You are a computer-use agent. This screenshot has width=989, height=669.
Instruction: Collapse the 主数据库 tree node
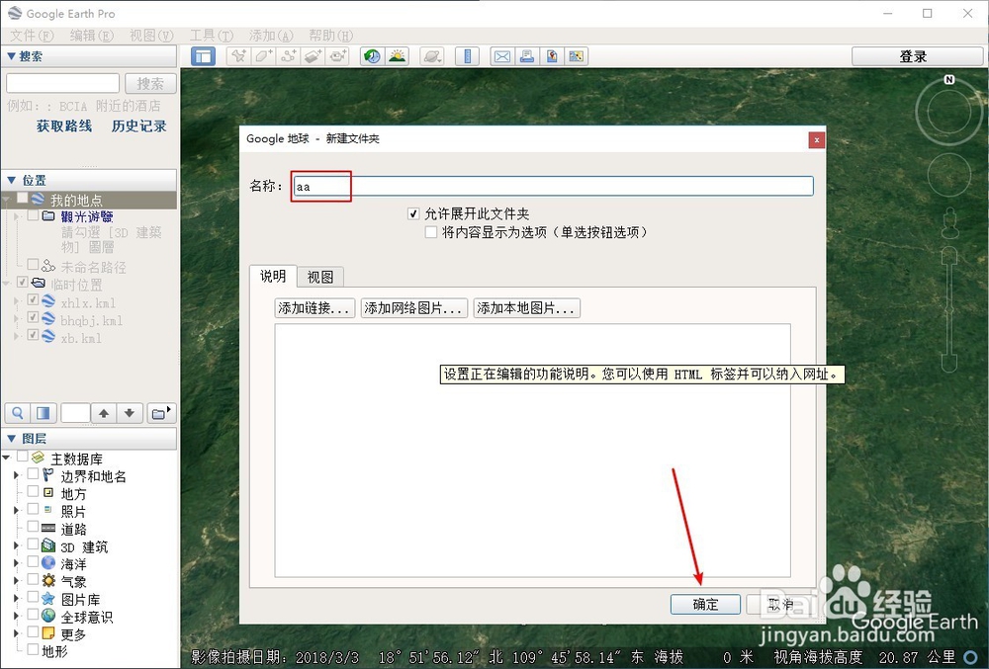[x=7, y=458]
